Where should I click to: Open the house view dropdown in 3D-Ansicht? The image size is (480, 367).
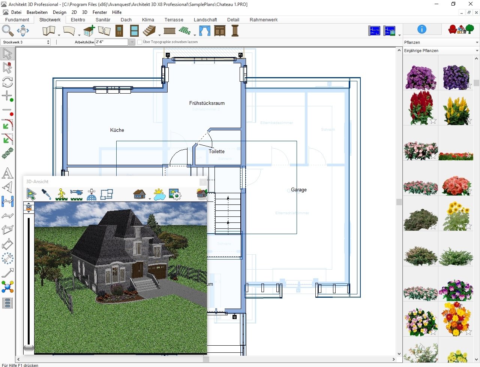click(149, 198)
